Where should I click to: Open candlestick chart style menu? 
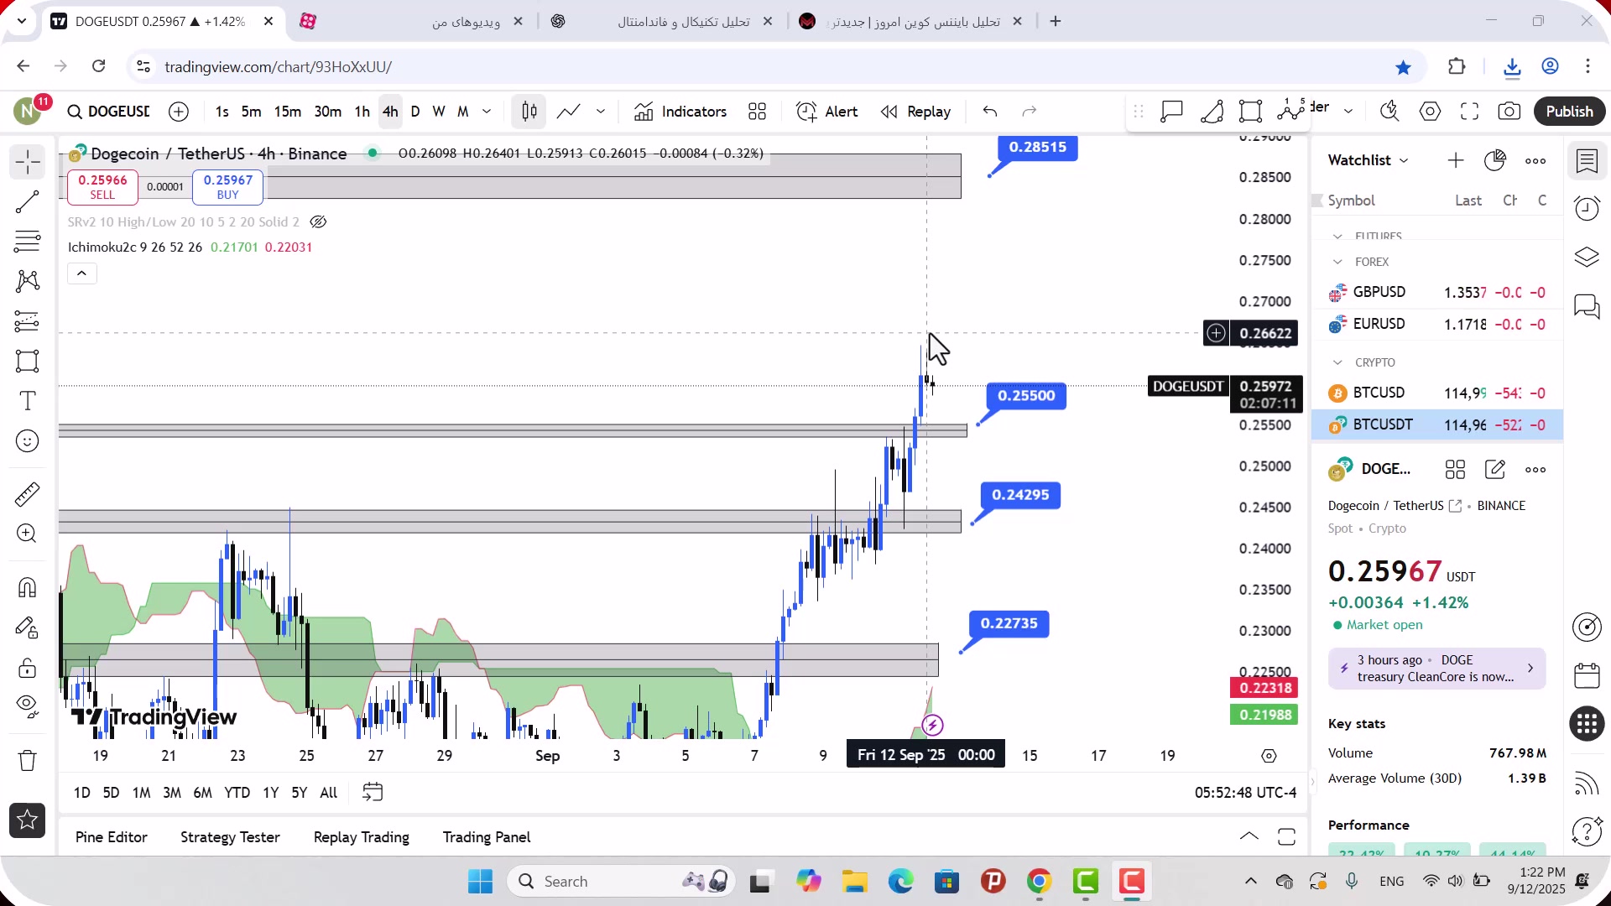pyautogui.click(x=529, y=112)
